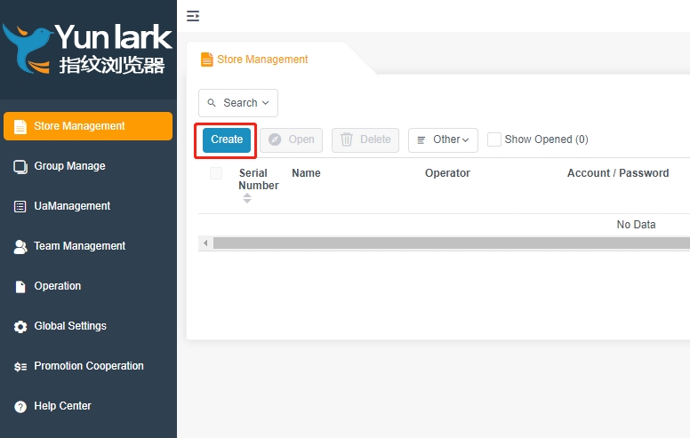Viewport: 690px width, 438px height.
Task: Click the sidebar collapse hamburger icon
Action: coord(193,16)
